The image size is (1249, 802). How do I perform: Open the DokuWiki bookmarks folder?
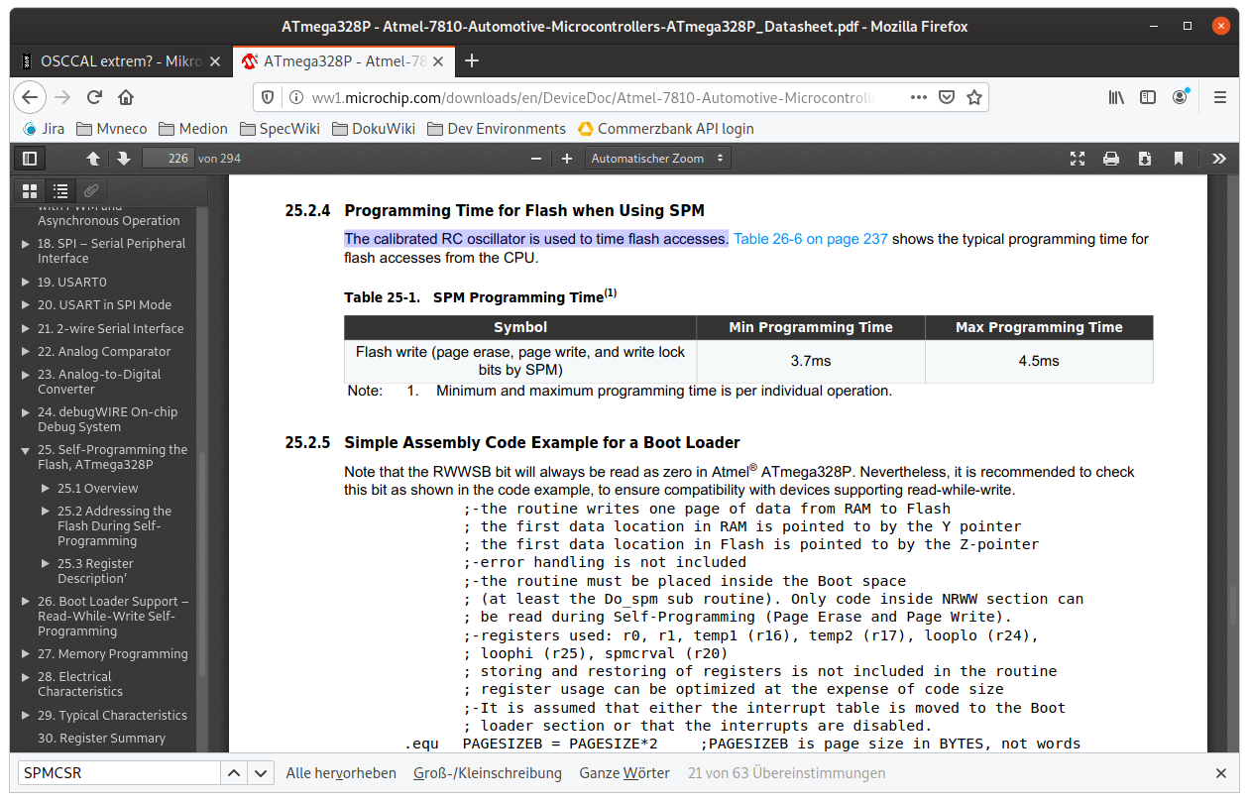click(373, 129)
